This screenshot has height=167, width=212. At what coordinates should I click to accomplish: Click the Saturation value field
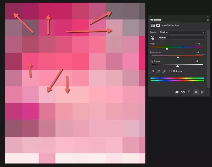(200, 52)
